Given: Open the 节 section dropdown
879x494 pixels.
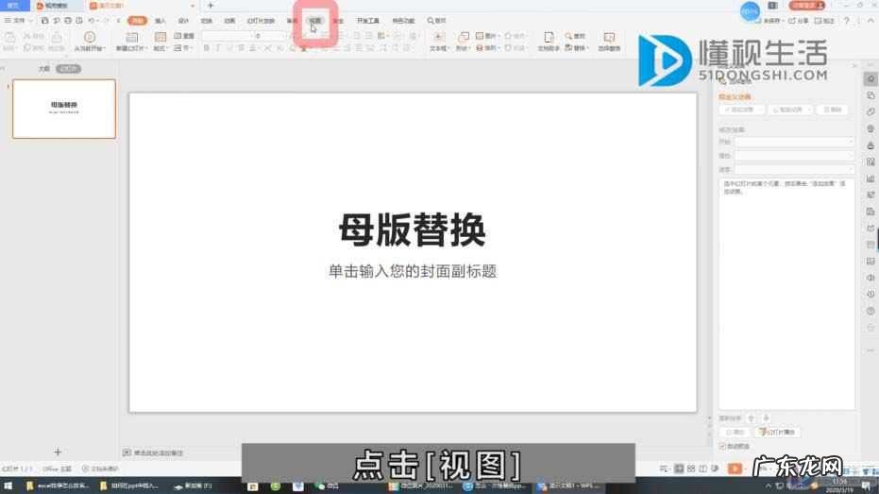Looking at the screenshot, I should [183, 48].
